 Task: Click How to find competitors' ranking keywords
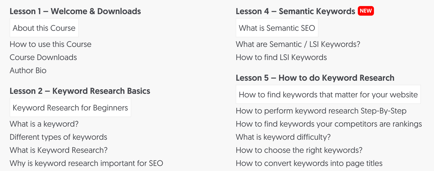[x=329, y=124]
